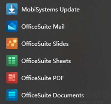Launch the email app with the open-envelope icon
Viewport: 111px width, 104px height.
[x=12, y=26]
